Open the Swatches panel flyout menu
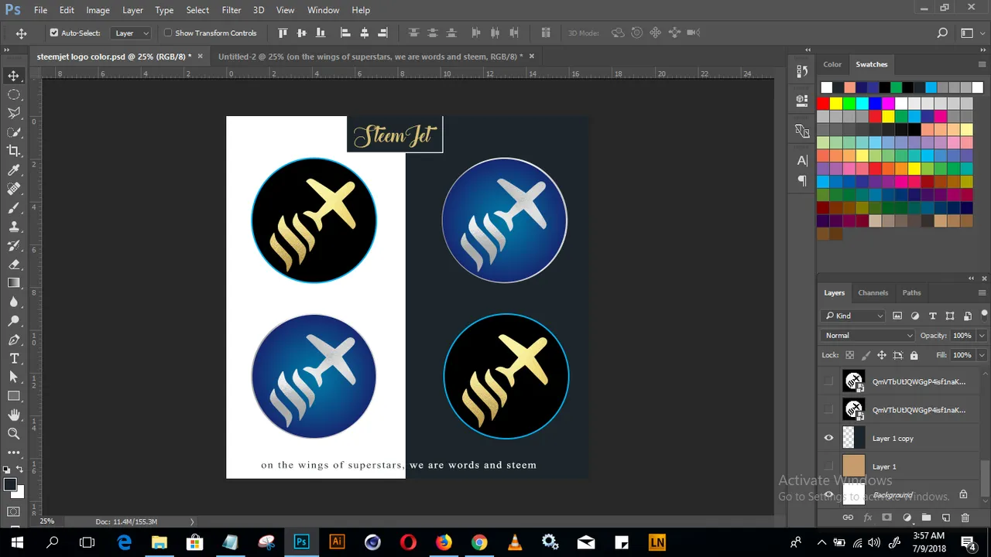Screen dimensions: 991x557 click(x=982, y=64)
